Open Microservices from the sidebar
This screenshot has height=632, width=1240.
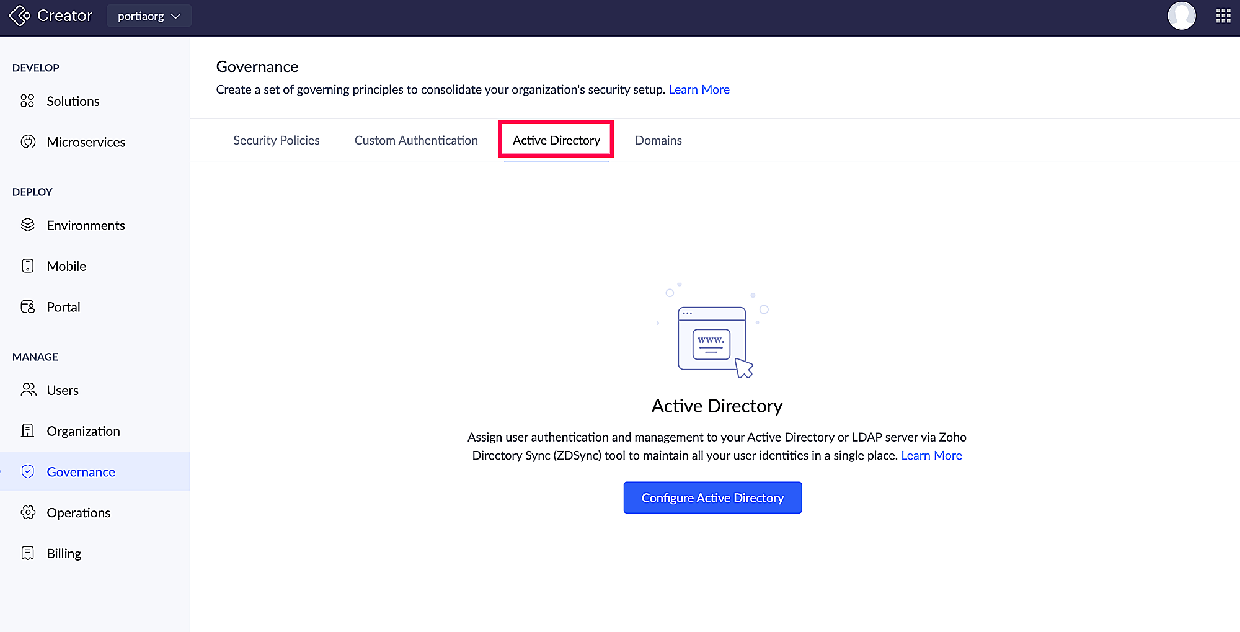[x=86, y=142]
